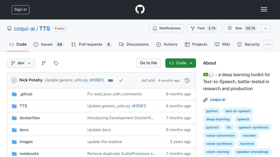Click Nick Potafiy's avatar

click(14, 80)
